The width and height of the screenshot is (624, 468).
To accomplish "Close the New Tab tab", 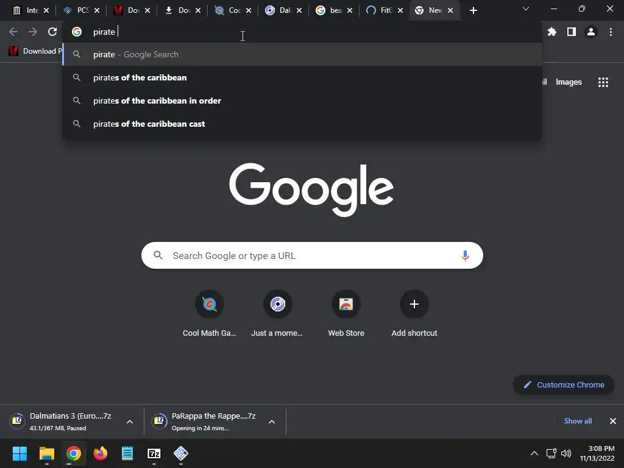I will (x=450, y=11).
